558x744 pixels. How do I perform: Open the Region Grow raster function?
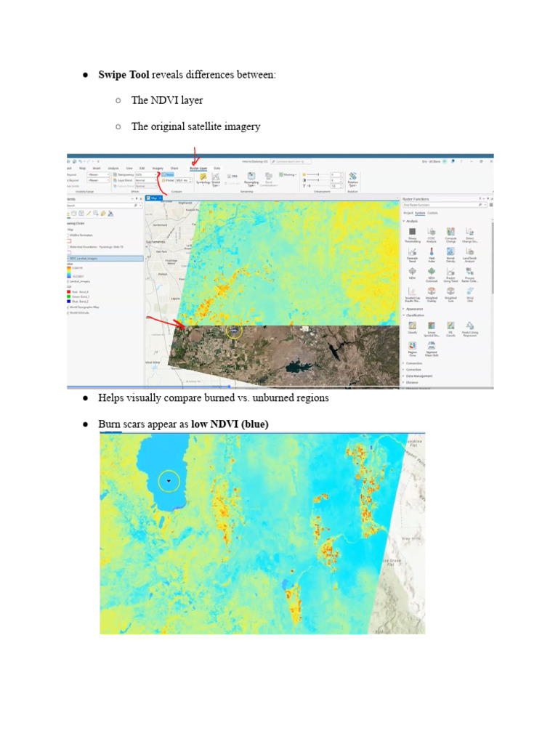point(413,349)
